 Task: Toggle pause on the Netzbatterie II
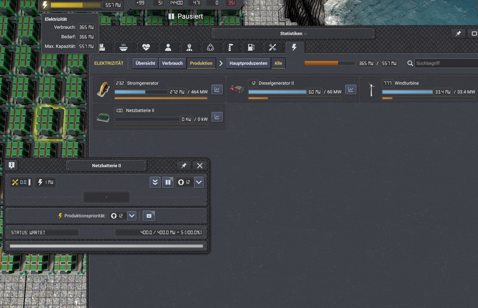pos(168,182)
